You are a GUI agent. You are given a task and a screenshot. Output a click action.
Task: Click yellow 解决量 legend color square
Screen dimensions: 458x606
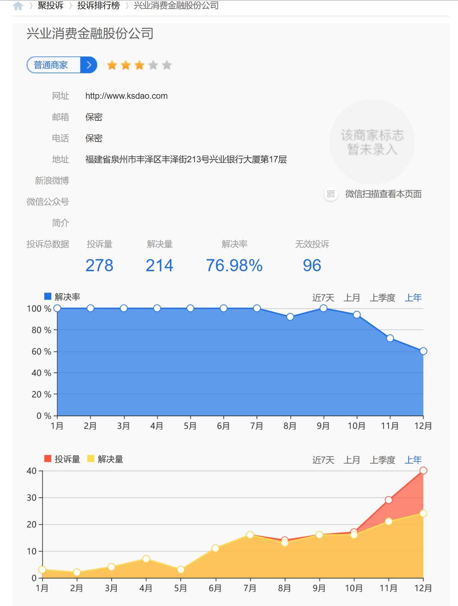91,459
